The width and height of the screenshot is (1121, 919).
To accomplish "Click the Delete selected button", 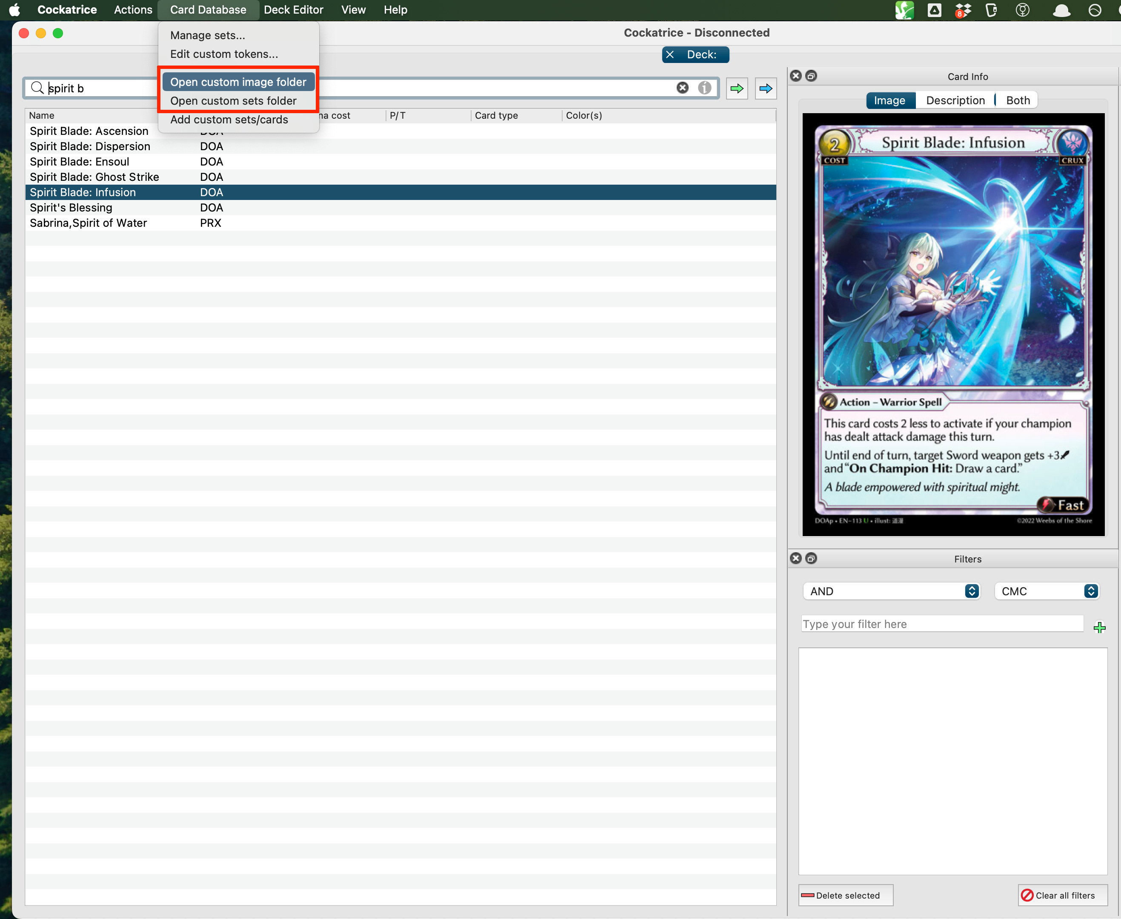I will (x=845, y=895).
